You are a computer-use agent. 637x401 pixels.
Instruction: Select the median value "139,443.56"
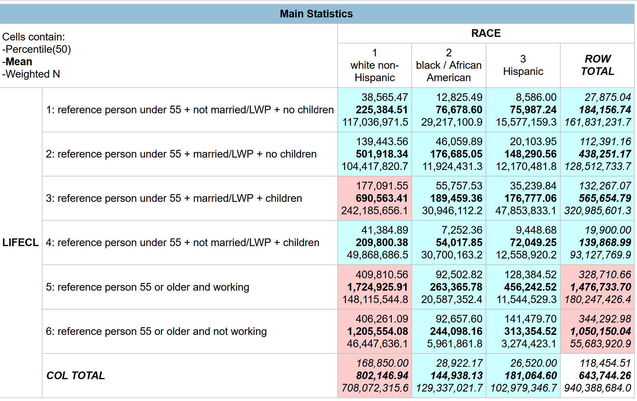pos(382,142)
